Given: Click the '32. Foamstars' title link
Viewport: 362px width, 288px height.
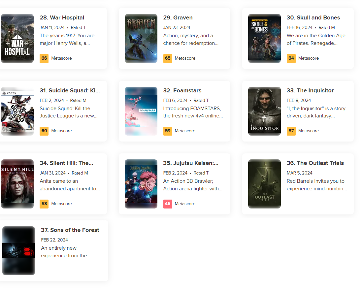Looking at the screenshot, I should pos(182,90).
